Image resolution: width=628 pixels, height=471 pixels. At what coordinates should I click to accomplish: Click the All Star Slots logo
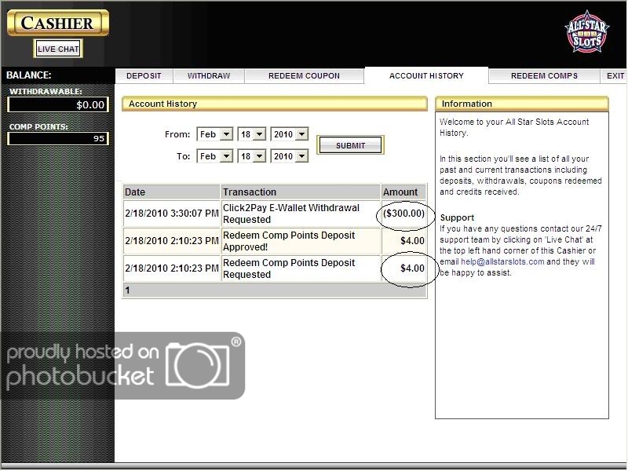pyautogui.click(x=586, y=32)
